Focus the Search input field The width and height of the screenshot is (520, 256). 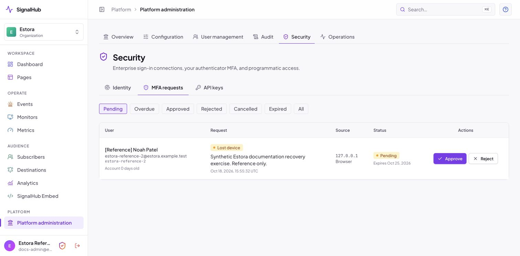445,10
